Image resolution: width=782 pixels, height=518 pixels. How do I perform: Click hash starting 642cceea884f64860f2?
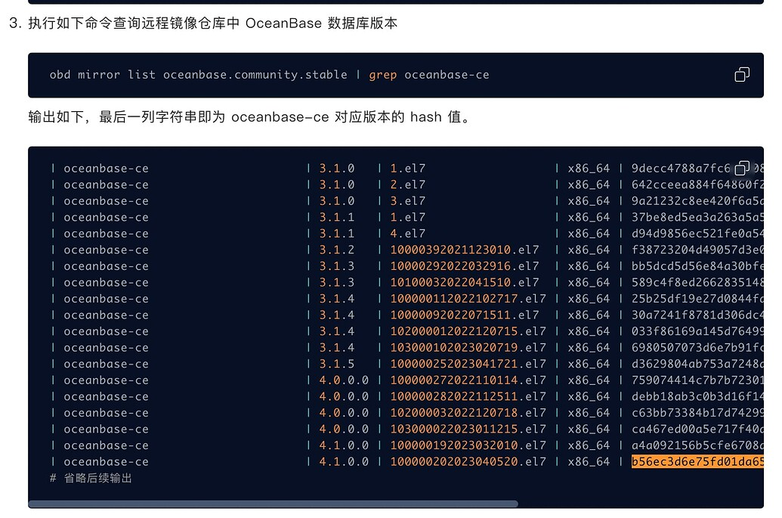[x=697, y=185]
